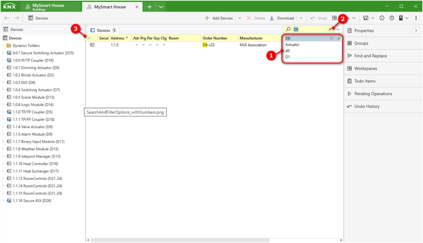Click the Dynamic Folders folder icon

click(9, 46)
